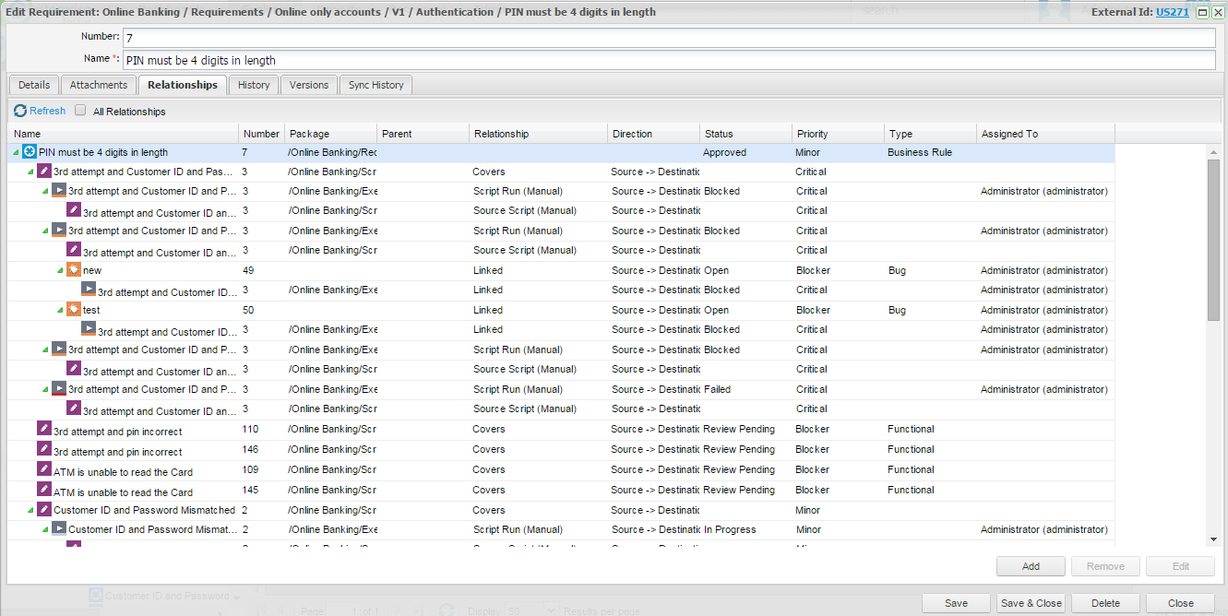Click the Add relationship button
Screen dimensions: 1228x616
pyautogui.click(x=1031, y=566)
